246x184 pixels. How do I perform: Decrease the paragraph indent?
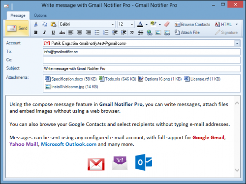pyautogui.click(x=115, y=32)
